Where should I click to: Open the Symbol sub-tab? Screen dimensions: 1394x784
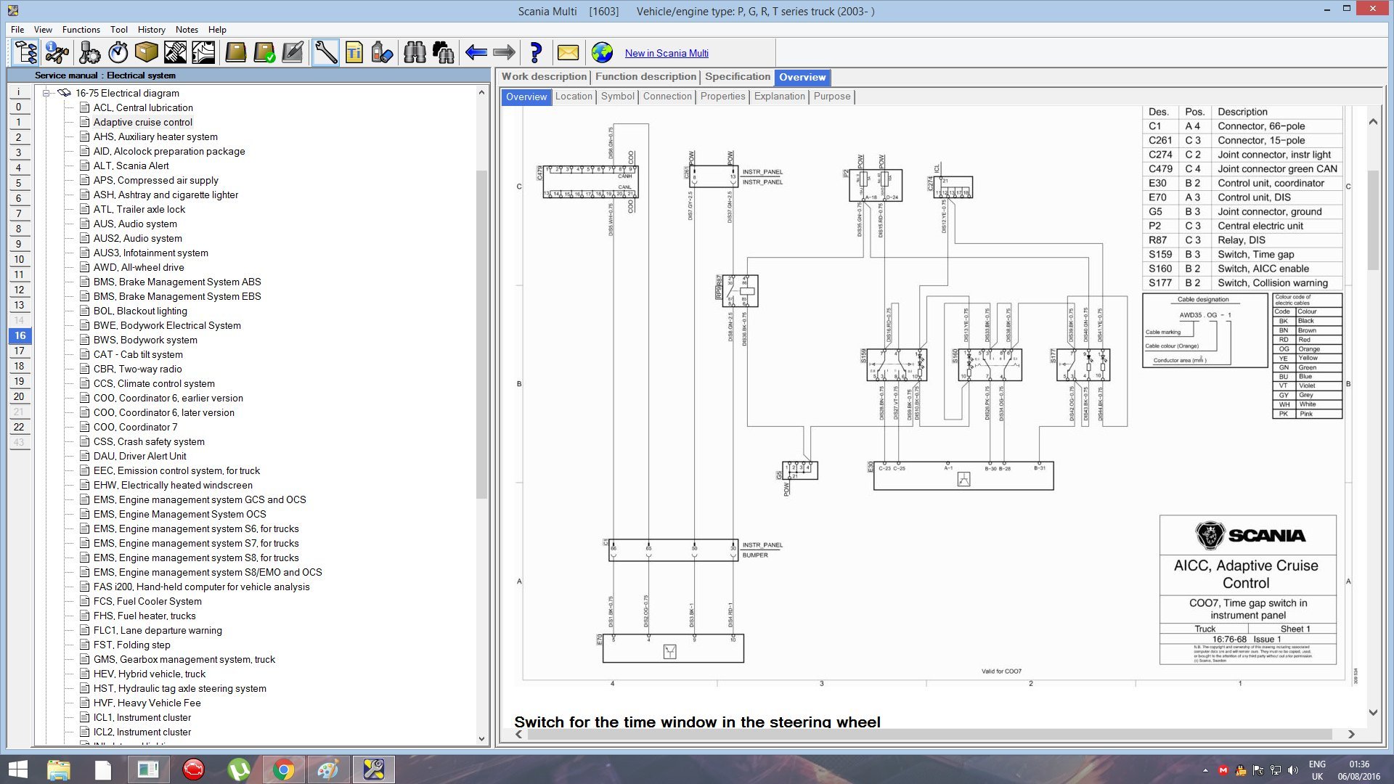coord(618,97)
